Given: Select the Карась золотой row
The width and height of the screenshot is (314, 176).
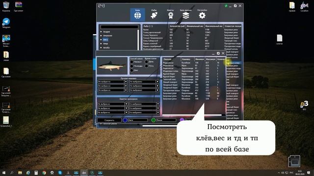Looking at the screenshot, I should tap(192, 44).
